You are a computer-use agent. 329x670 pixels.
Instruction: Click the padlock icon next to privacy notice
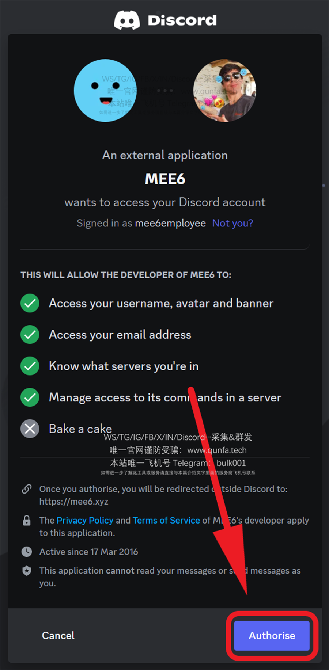[27, 520]
